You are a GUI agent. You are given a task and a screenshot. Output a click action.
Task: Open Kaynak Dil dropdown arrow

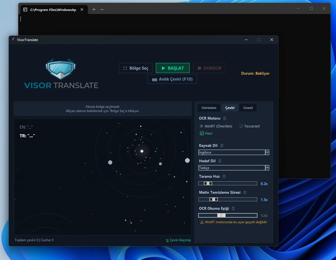tap(267, 152)
